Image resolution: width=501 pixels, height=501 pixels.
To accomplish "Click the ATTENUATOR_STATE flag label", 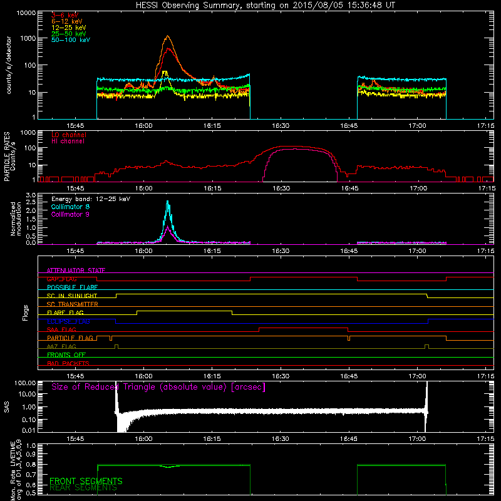I will tap(76, 271).
